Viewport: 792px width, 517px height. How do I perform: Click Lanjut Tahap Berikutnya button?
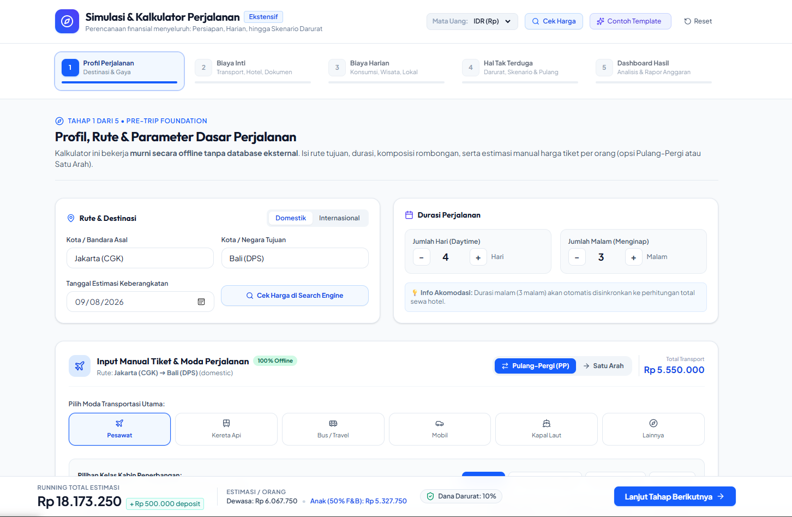click(675, 496)
